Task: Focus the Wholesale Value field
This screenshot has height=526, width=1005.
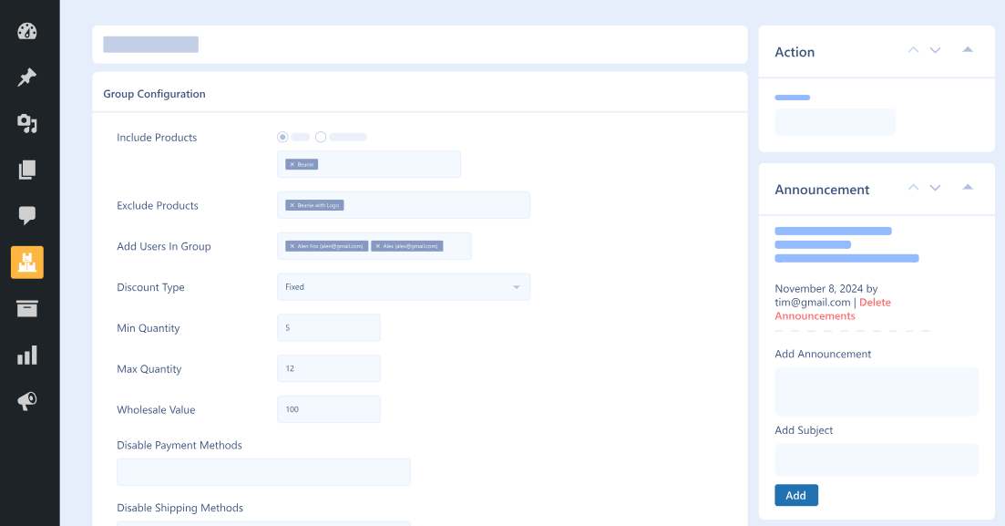Action: (x=329, y=409)
